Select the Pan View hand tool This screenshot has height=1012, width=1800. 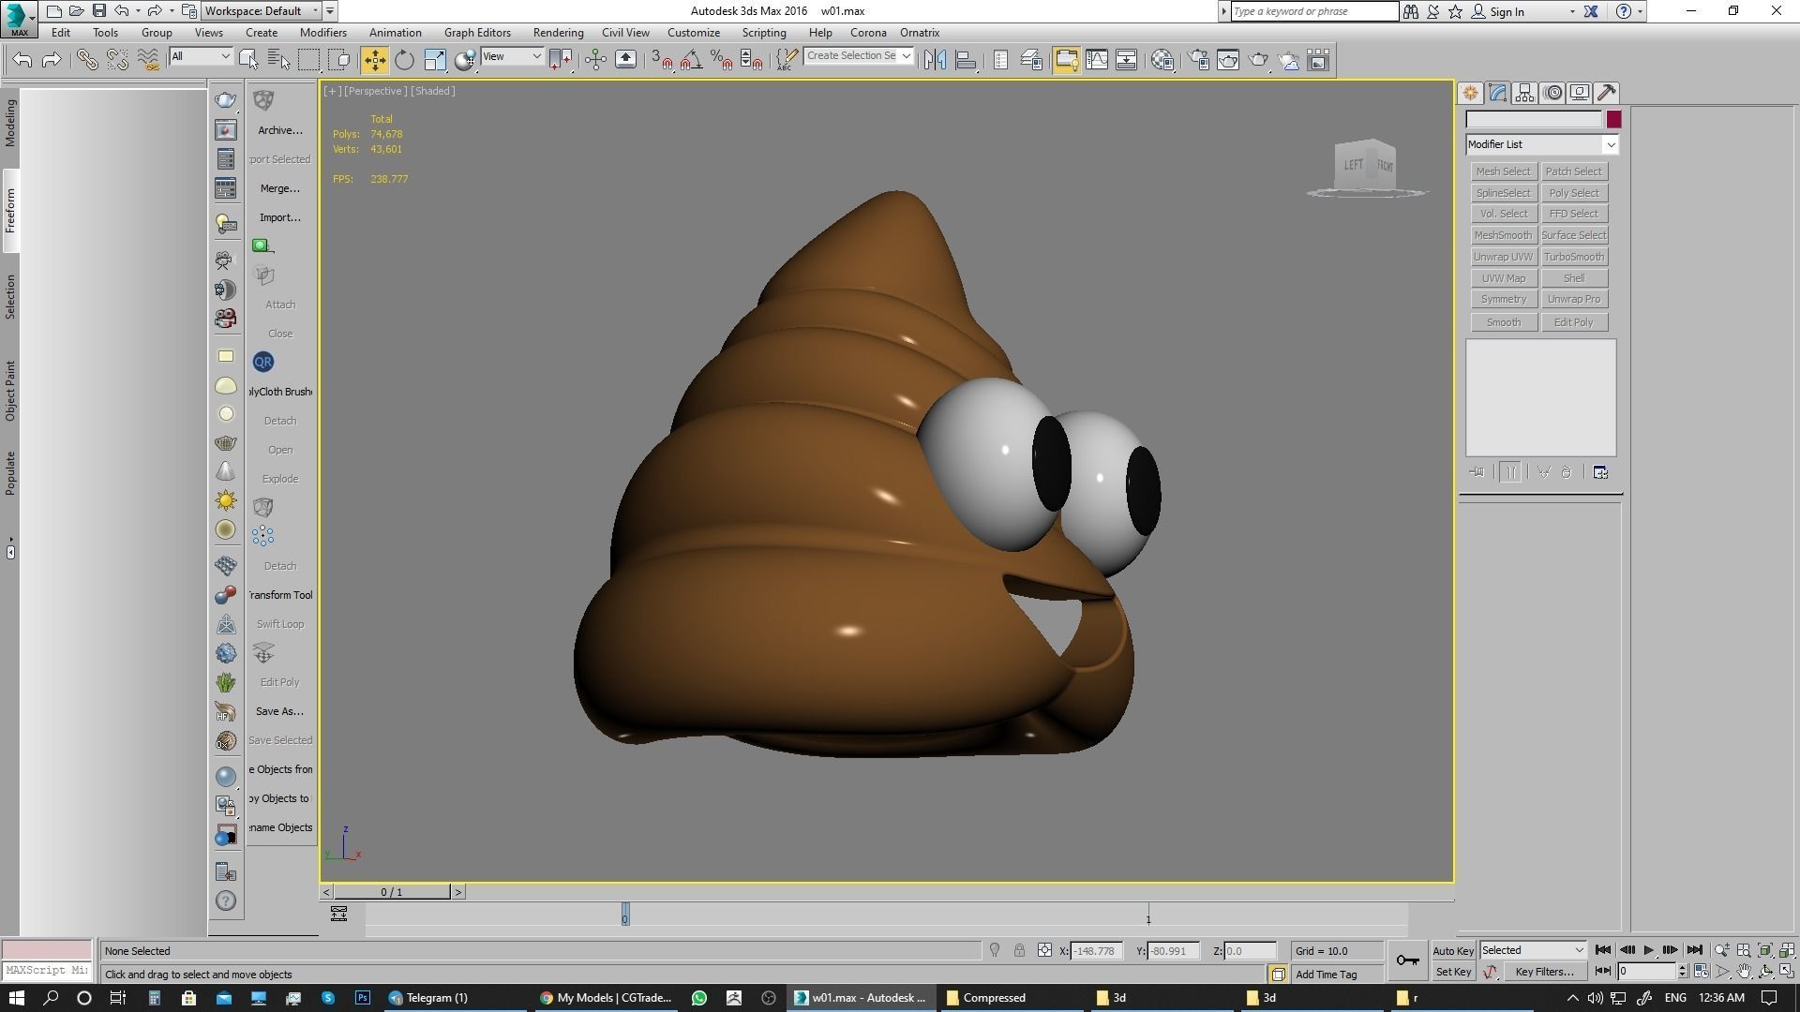coord(1744,972)
